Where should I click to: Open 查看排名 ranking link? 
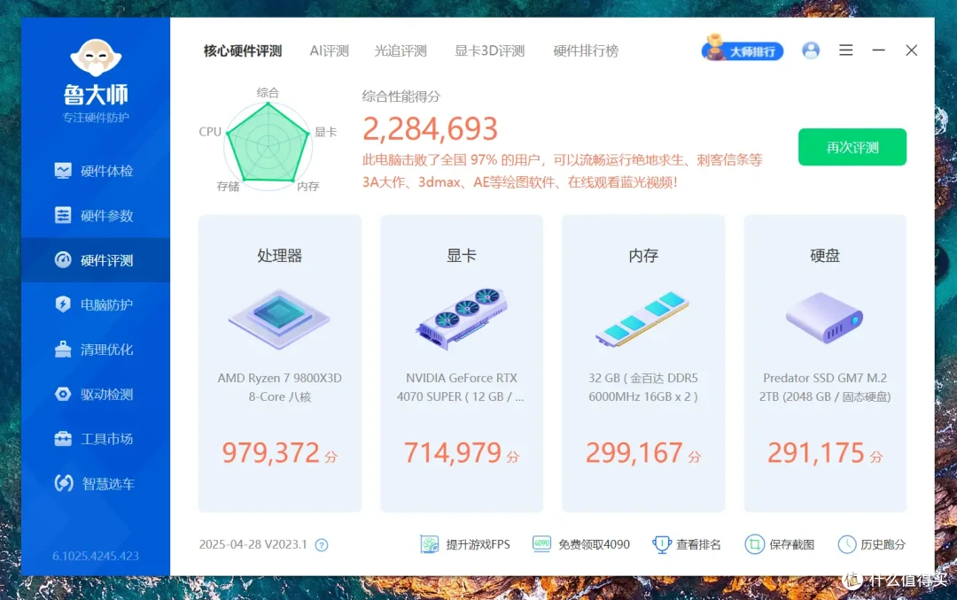coord(687,544)
